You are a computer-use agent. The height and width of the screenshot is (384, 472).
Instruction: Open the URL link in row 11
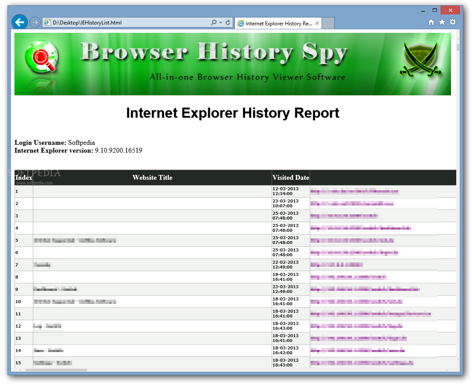(371, 314)
